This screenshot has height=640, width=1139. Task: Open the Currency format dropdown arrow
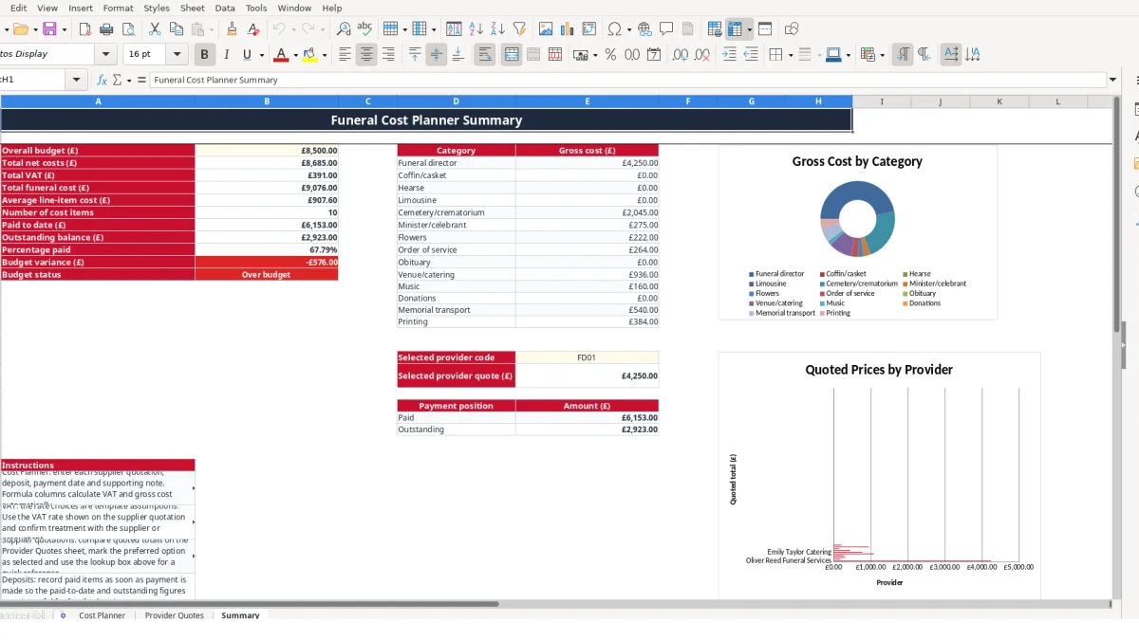pos(595,55)
